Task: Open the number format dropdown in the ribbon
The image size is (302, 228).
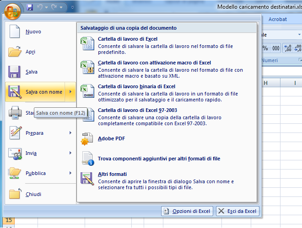Action: pos(299,35)
